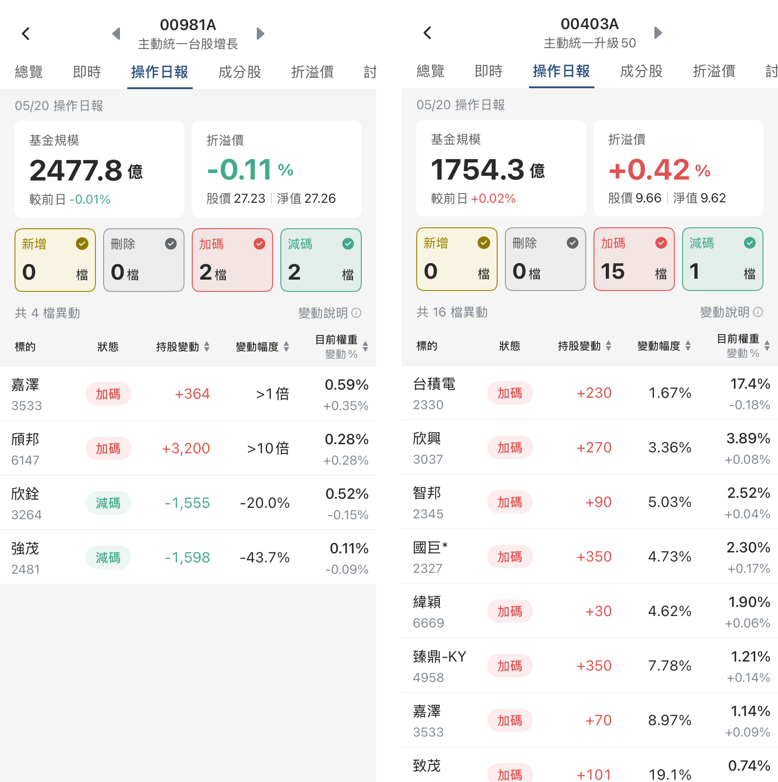Open 折溢價 tab for 00403A
Screen dimensions: 778x782
pos(714,71)
